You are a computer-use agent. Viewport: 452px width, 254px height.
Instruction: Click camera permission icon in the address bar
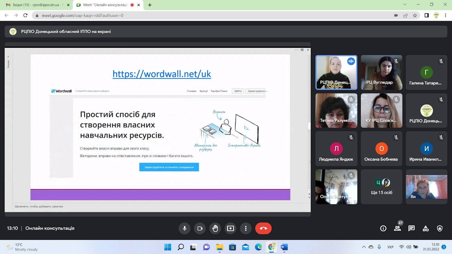point(396,16)
